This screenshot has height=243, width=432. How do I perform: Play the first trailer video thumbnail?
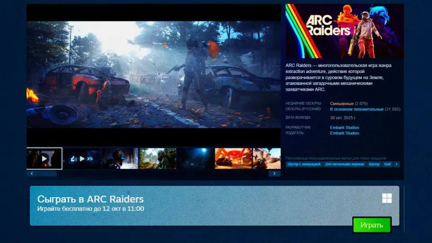pos(45,158)
